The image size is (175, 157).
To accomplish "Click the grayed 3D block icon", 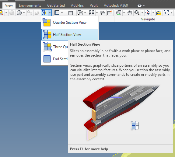I will pyautogui.click(x=37, y=13).
